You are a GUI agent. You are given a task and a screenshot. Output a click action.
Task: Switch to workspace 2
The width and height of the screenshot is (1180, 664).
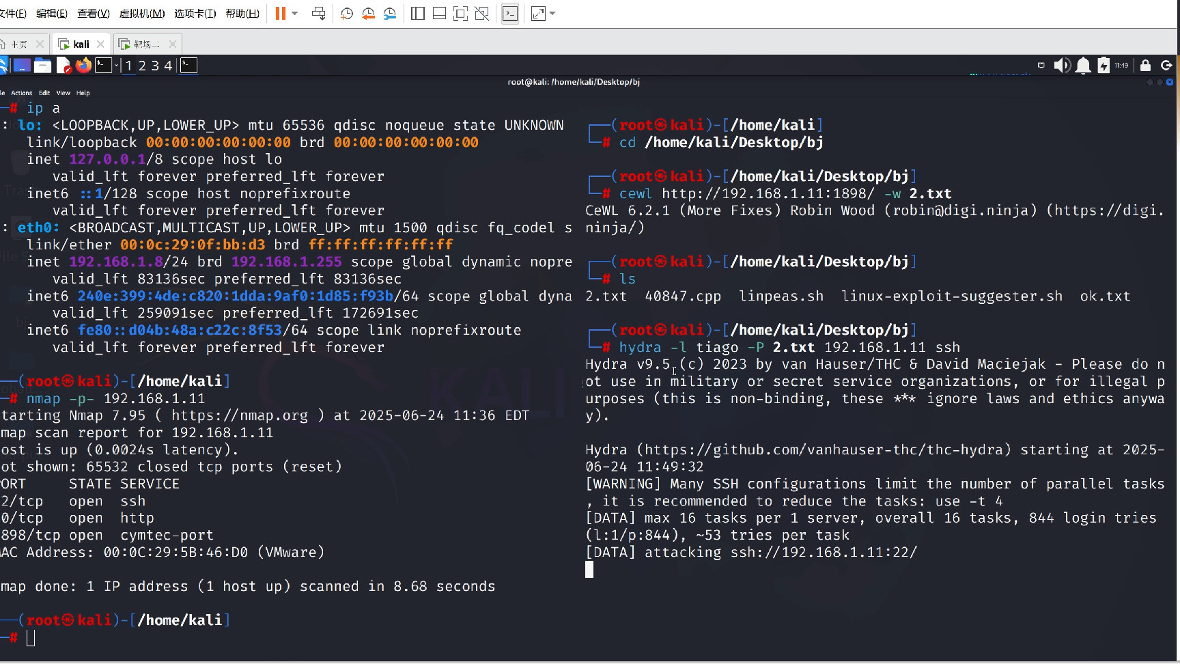pos(142,66)
